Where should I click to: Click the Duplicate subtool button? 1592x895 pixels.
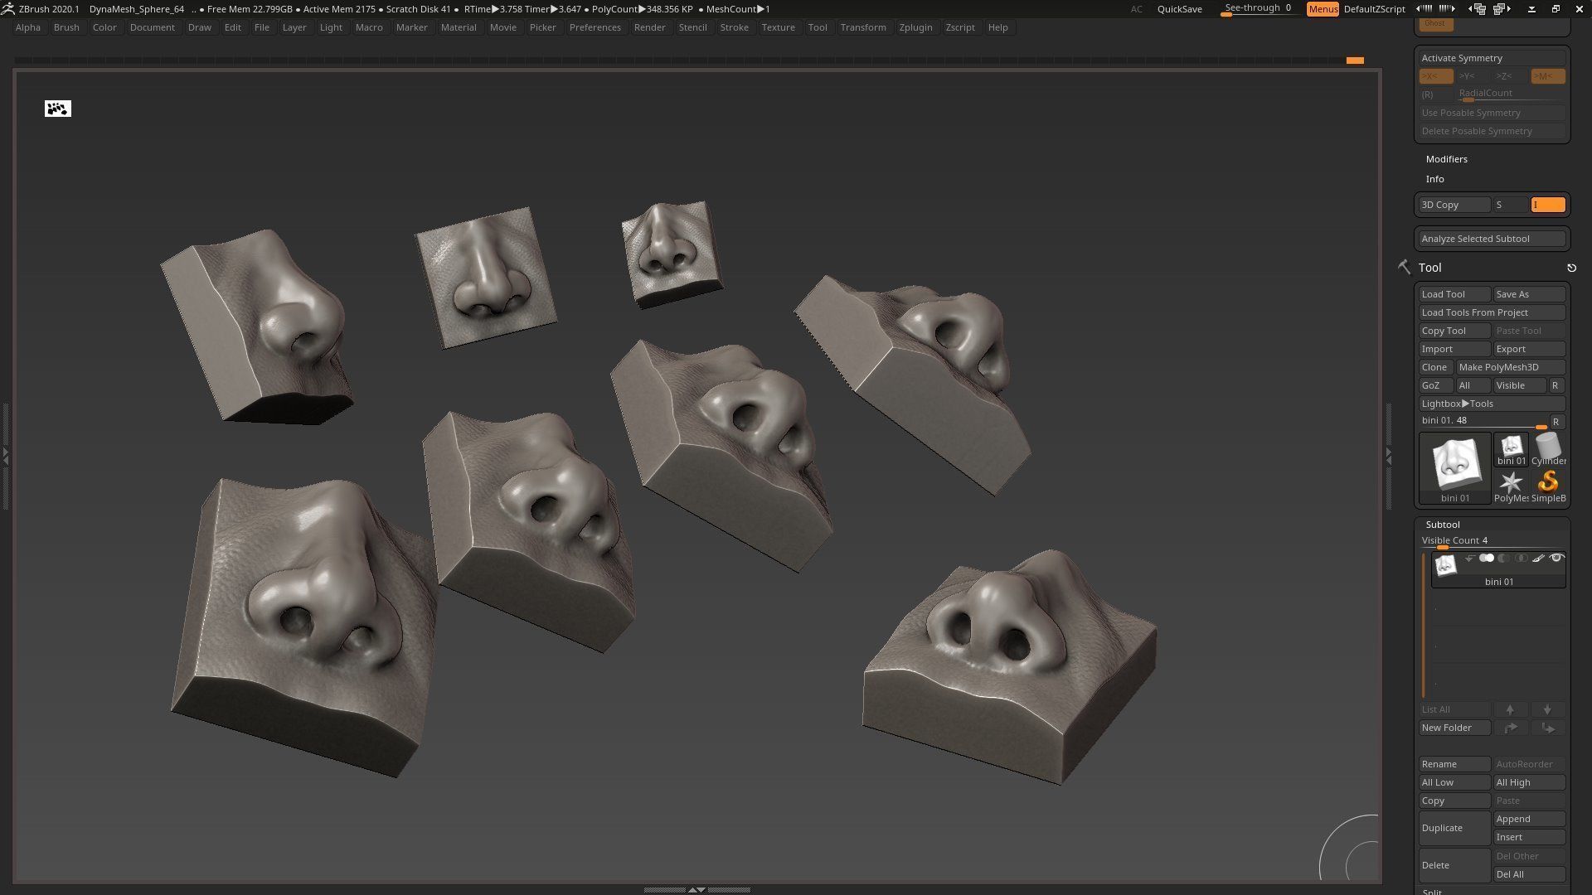point(1454,828)
